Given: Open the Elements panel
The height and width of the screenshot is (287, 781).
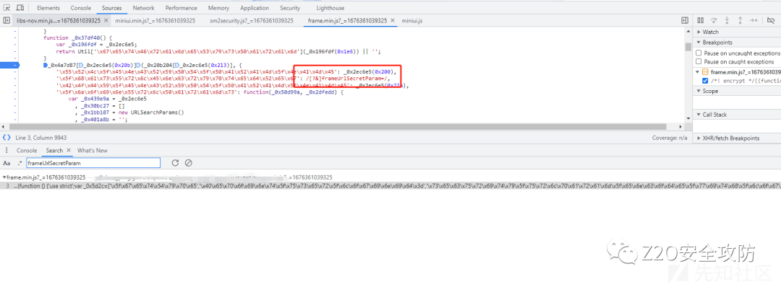Looking at the screenshot, I should pos(48,8).
